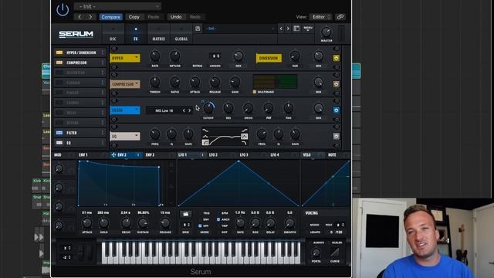Click the Master volume knob
The height and width of the screenshot is (278, 494).
[327, 32]
